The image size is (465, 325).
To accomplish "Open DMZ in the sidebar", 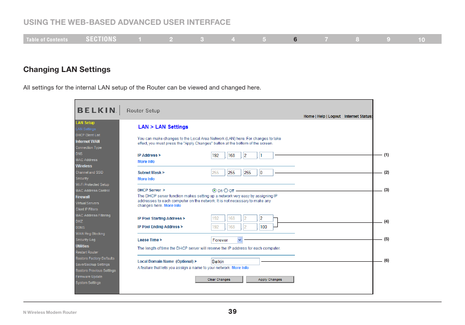I will 79,221.
